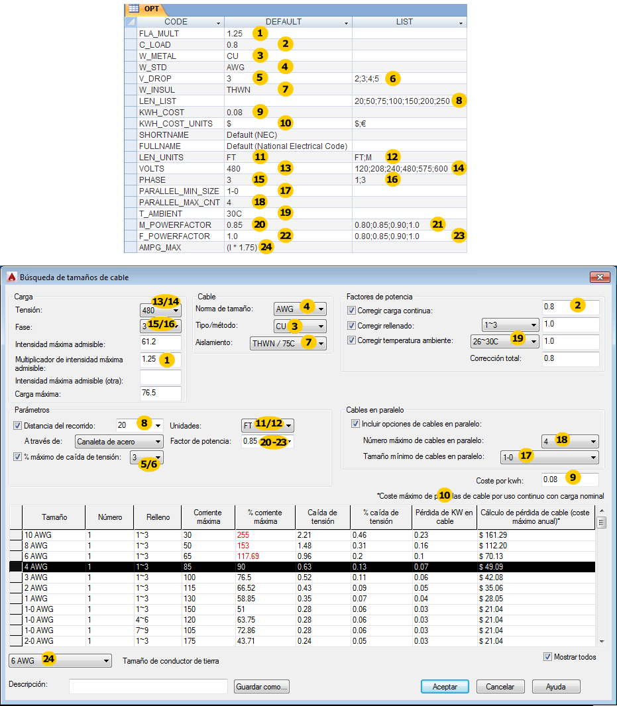Click the Corrección total field
This screenshot has height=706, width=617.
coord(571,359)
